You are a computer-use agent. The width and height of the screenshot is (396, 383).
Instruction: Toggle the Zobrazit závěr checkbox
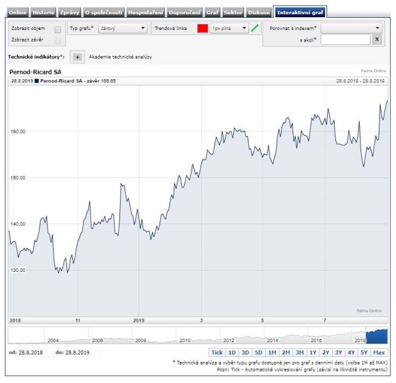[58, 40]
